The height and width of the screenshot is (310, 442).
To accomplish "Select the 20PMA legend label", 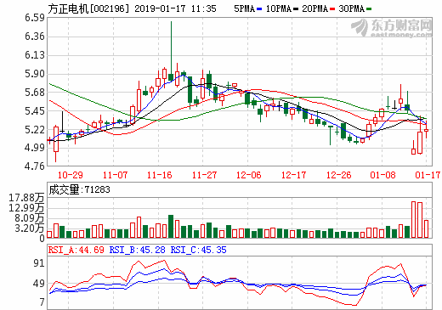I will [x=314, y=8].
